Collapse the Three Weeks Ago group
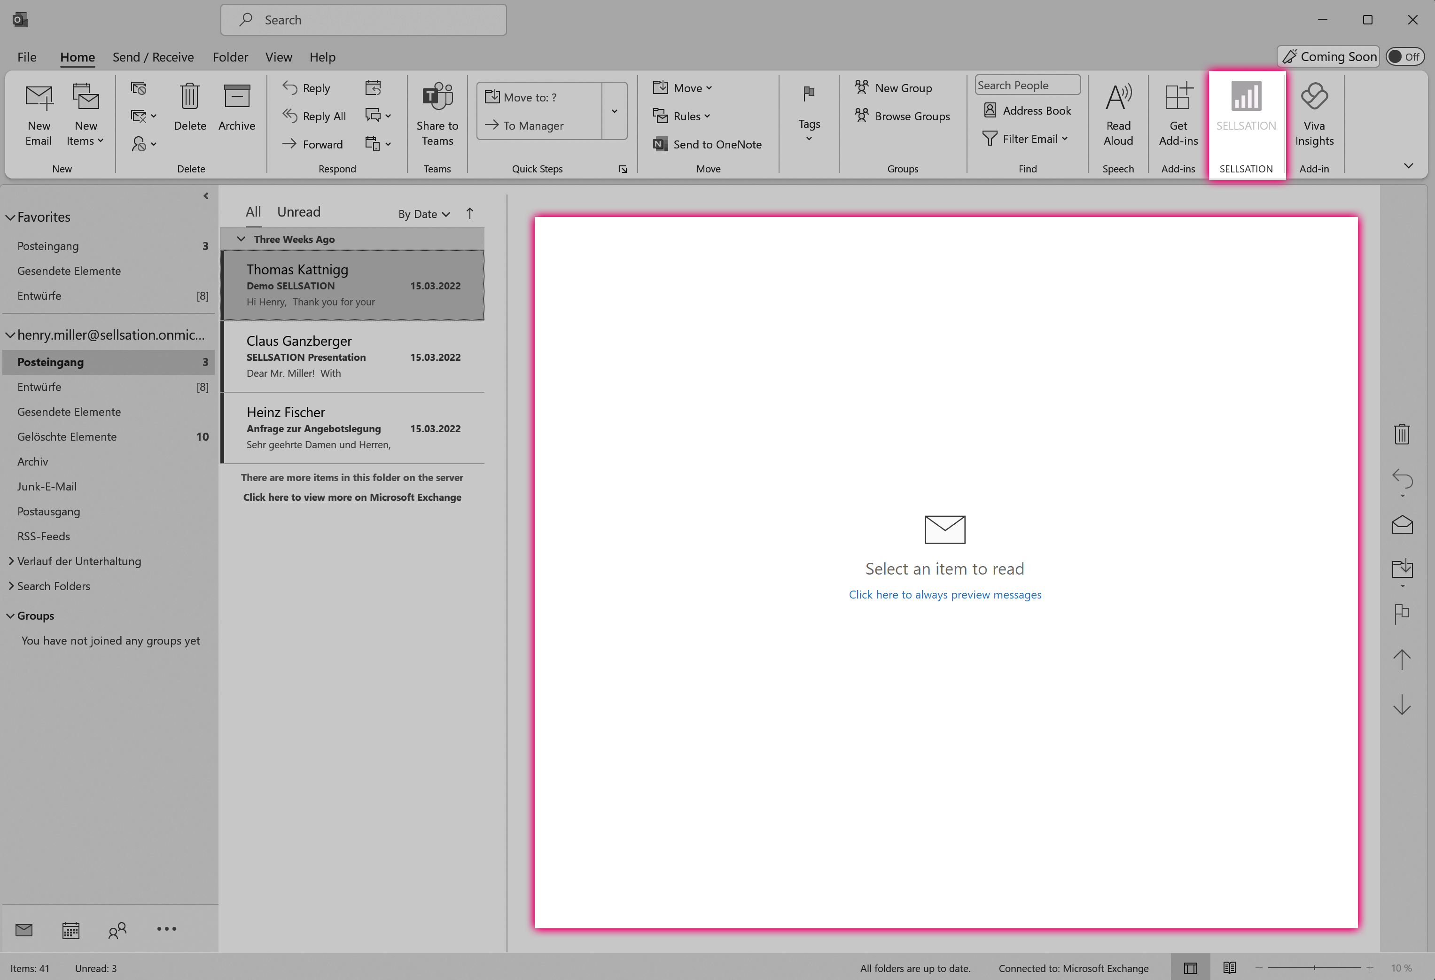 click(241, 239)
